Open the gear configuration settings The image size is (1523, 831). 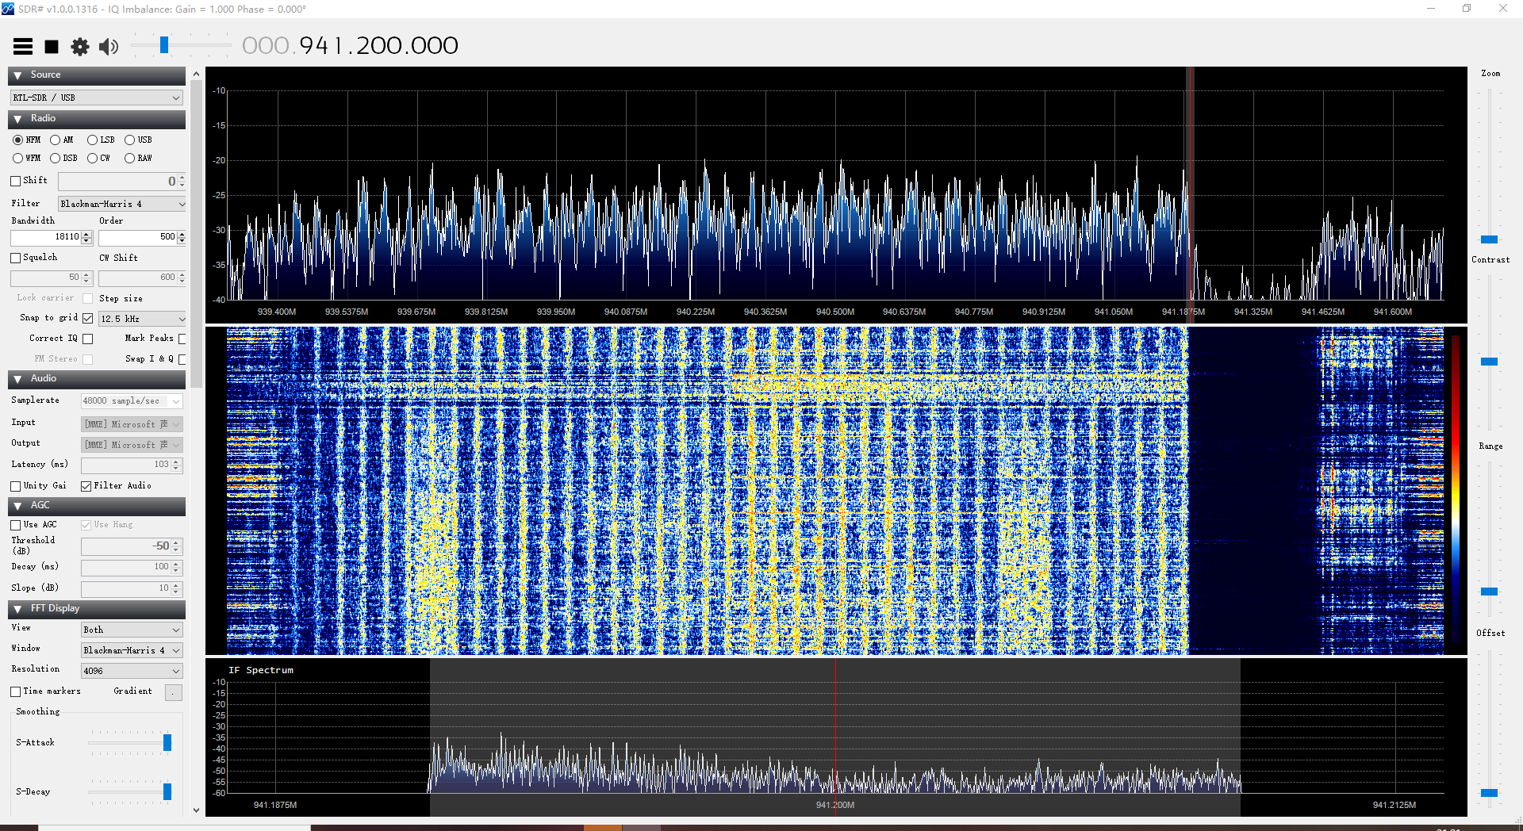[80, 47]
